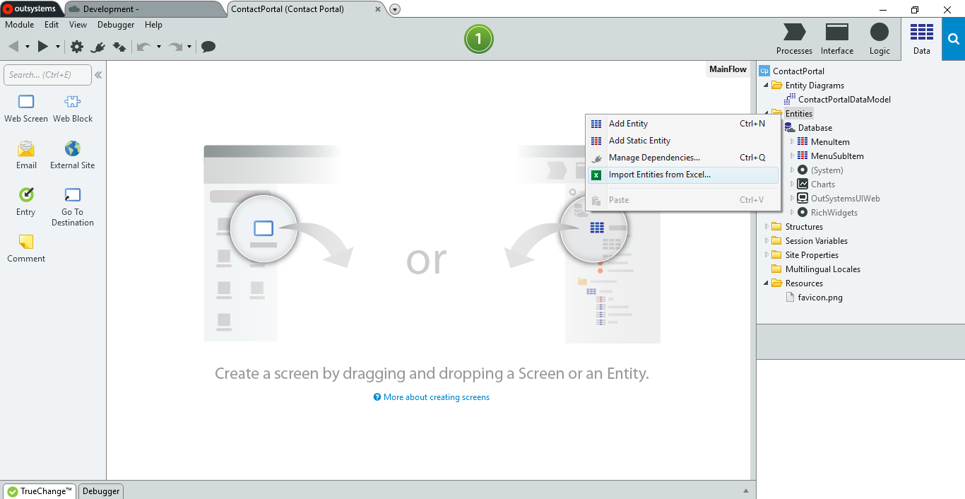Expand the MenuItem entity node

click(792, 142)
